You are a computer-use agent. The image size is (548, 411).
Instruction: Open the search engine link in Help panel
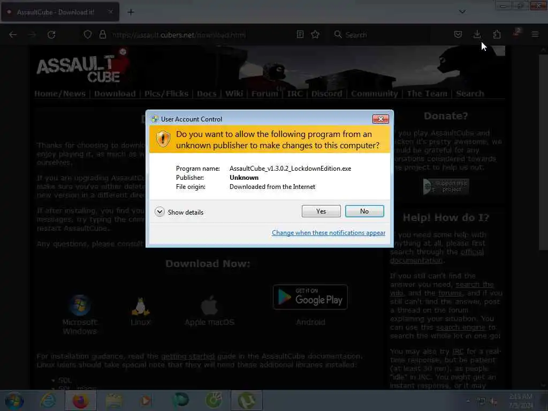tap(461, 328)
